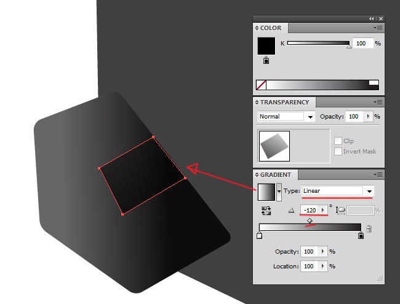The image size is (400, 304).
Task: Click the Delete Stop trash icon
Action: pyautogui.click(x=369, y=228)
